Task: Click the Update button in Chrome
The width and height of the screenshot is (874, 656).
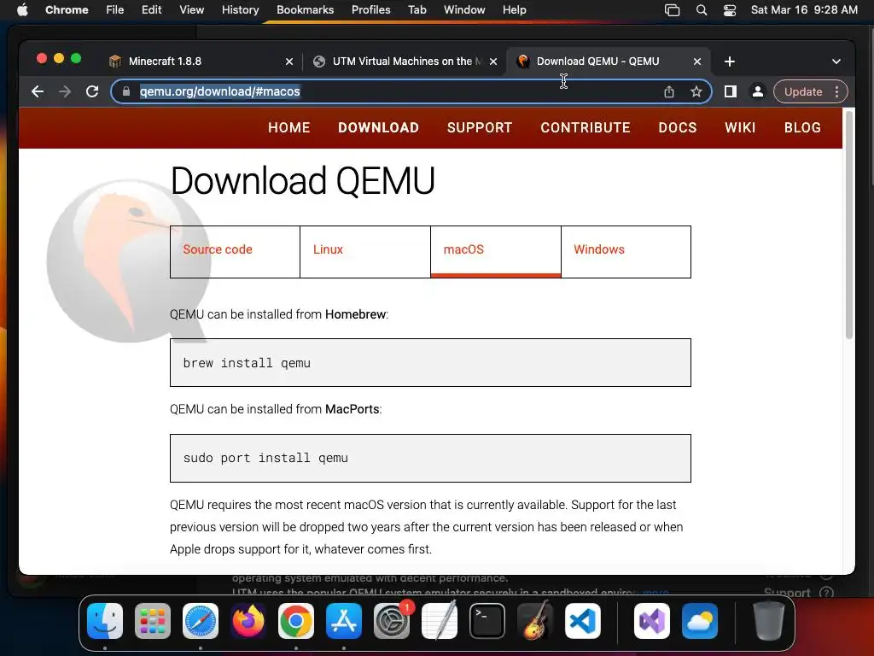Action: [802, 91]
